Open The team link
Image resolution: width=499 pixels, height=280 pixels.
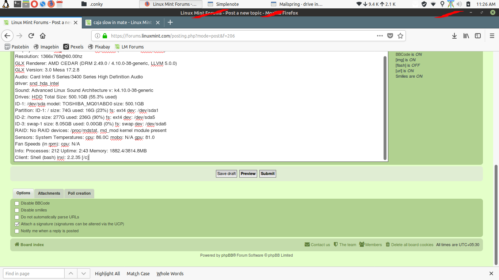point(345,245)
